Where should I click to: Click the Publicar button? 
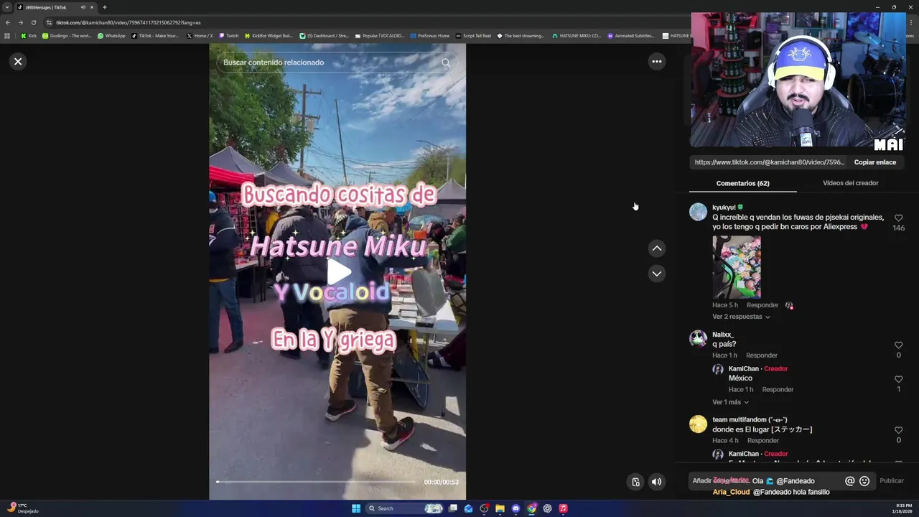click(x=892, y=481)
